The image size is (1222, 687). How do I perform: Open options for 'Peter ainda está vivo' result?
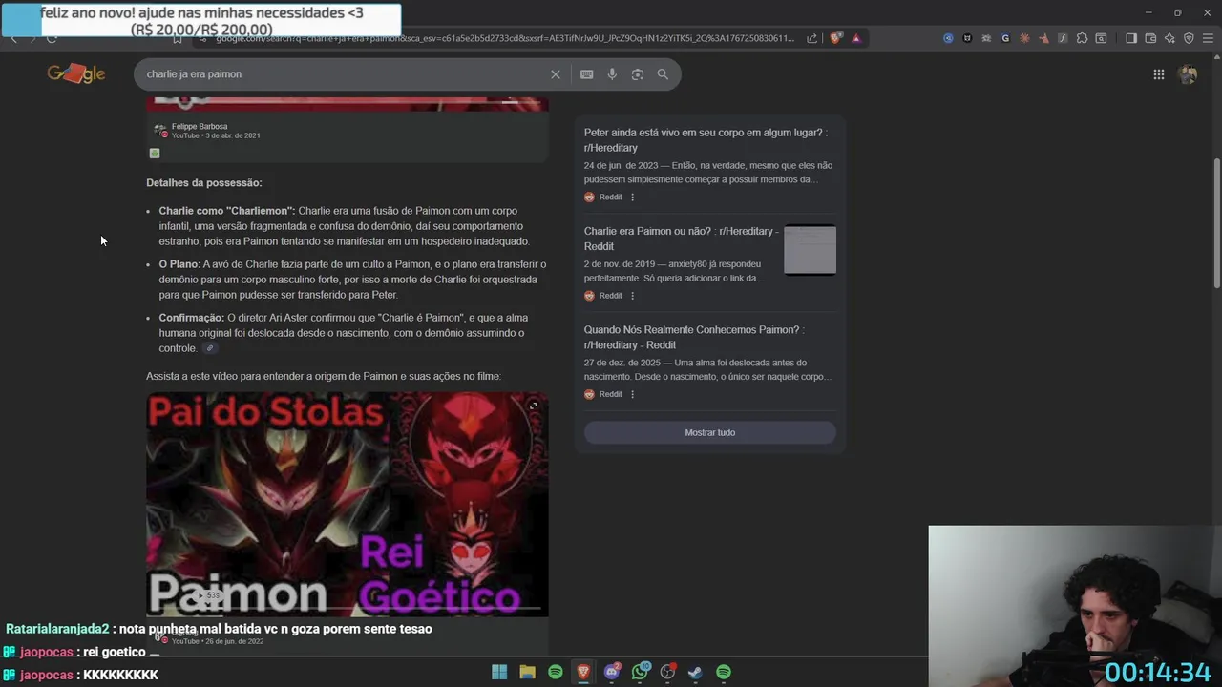(x=632, y=198)
